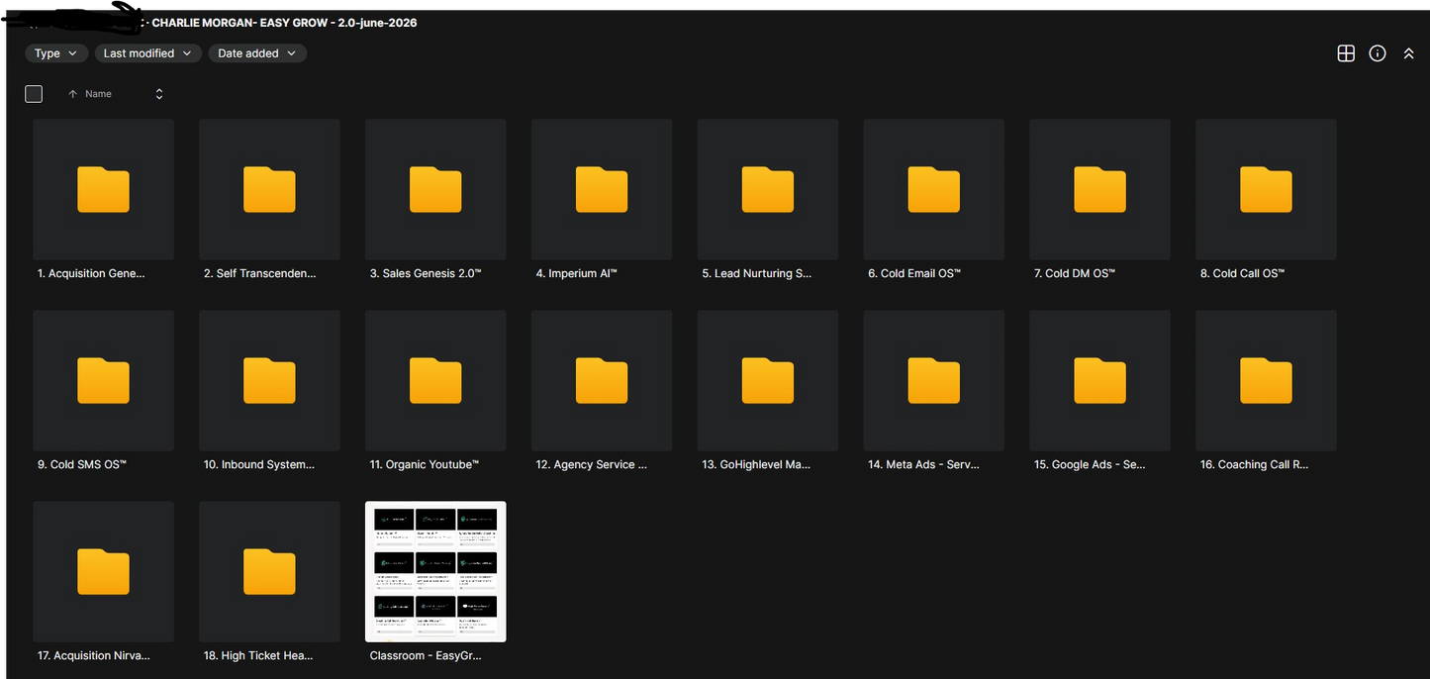Open the 16. Coaching Call folder icon
Image resolution: width=1430 pixels, height=679 pixels.
tap(1267, 380)
